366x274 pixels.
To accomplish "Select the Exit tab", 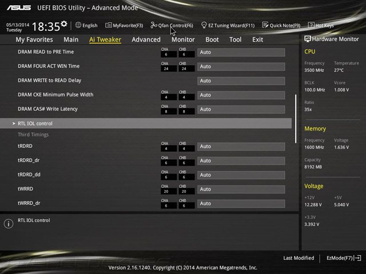I will point(257,39).
